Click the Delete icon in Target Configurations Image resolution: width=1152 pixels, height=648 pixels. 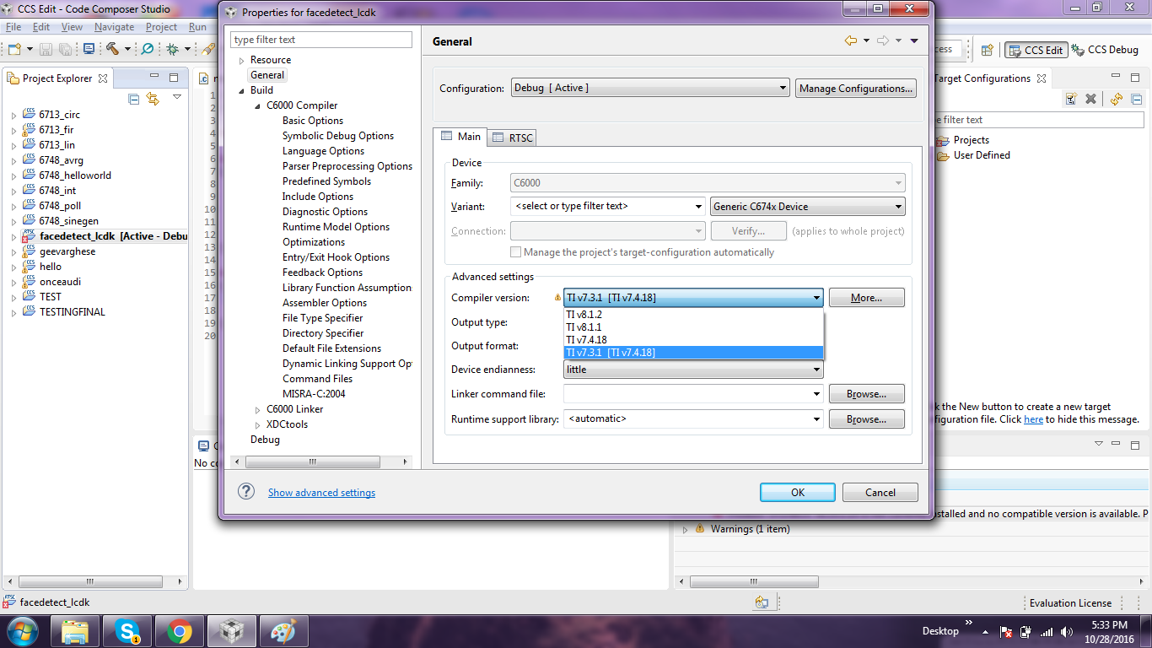pos(1090,99)
